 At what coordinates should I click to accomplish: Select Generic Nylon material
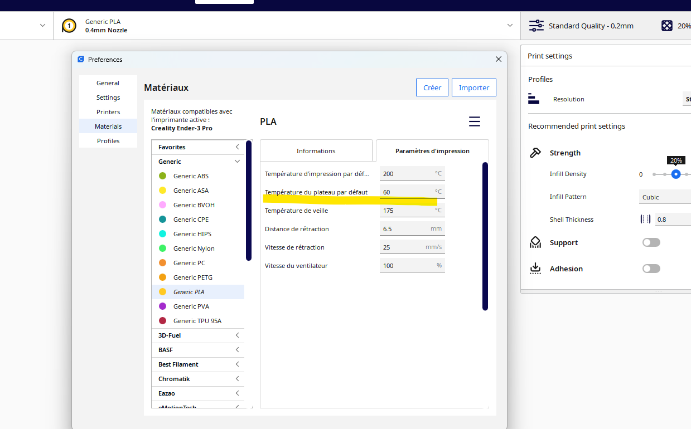198,248
